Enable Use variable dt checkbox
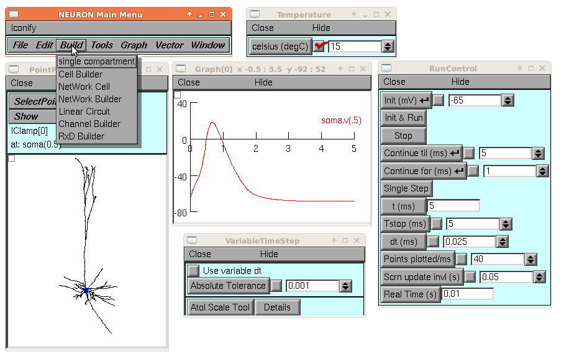564x357 pixels. (x=193, y=270)
